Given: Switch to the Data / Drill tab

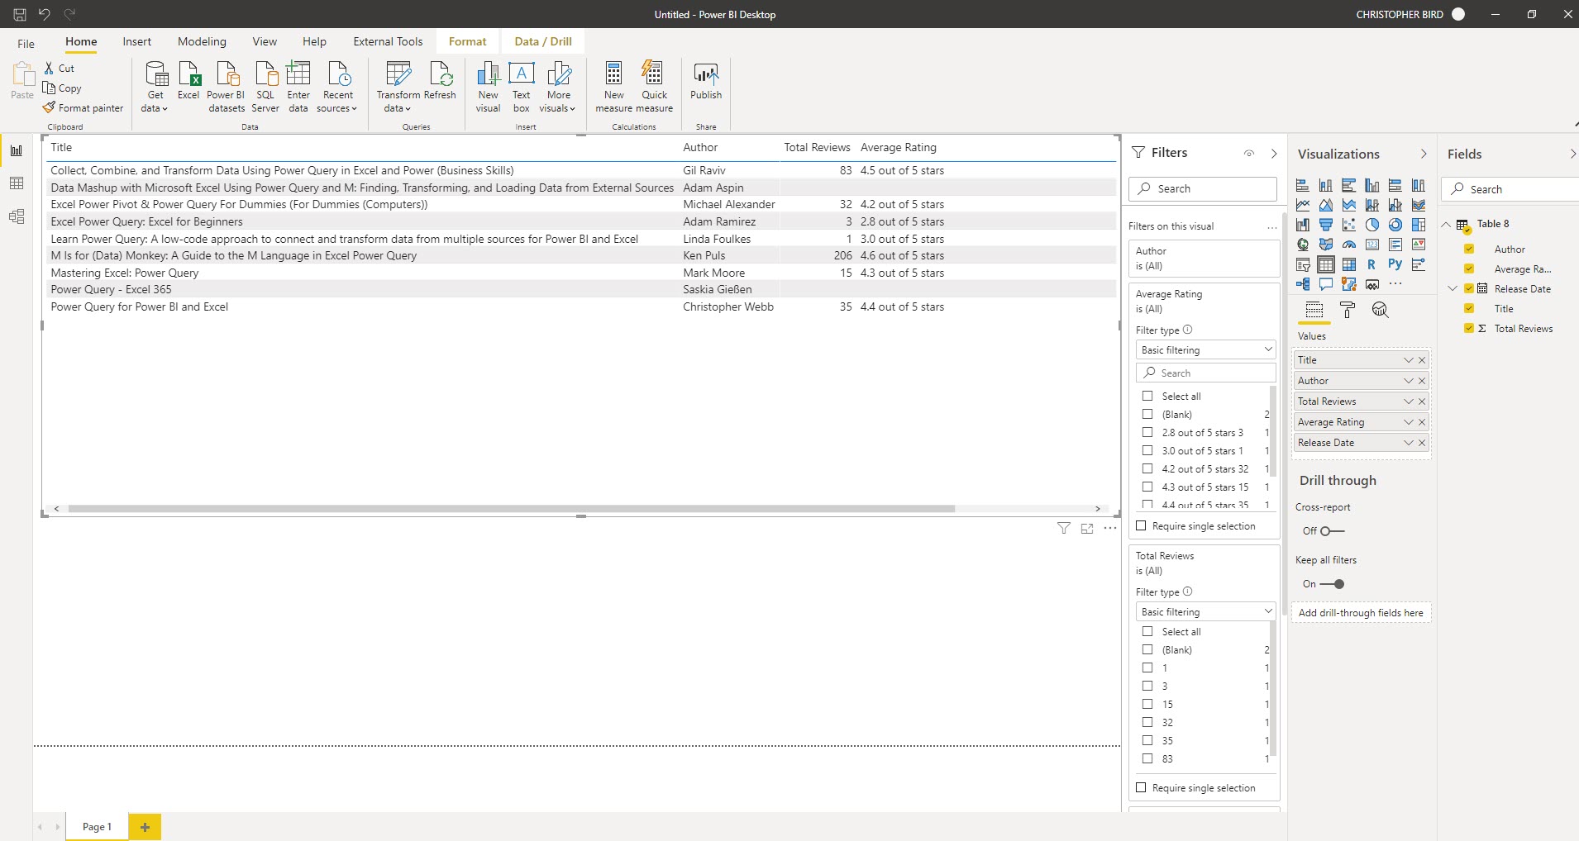Looking at the screenshot, I should pyautogui.click(x=542, y=41).
